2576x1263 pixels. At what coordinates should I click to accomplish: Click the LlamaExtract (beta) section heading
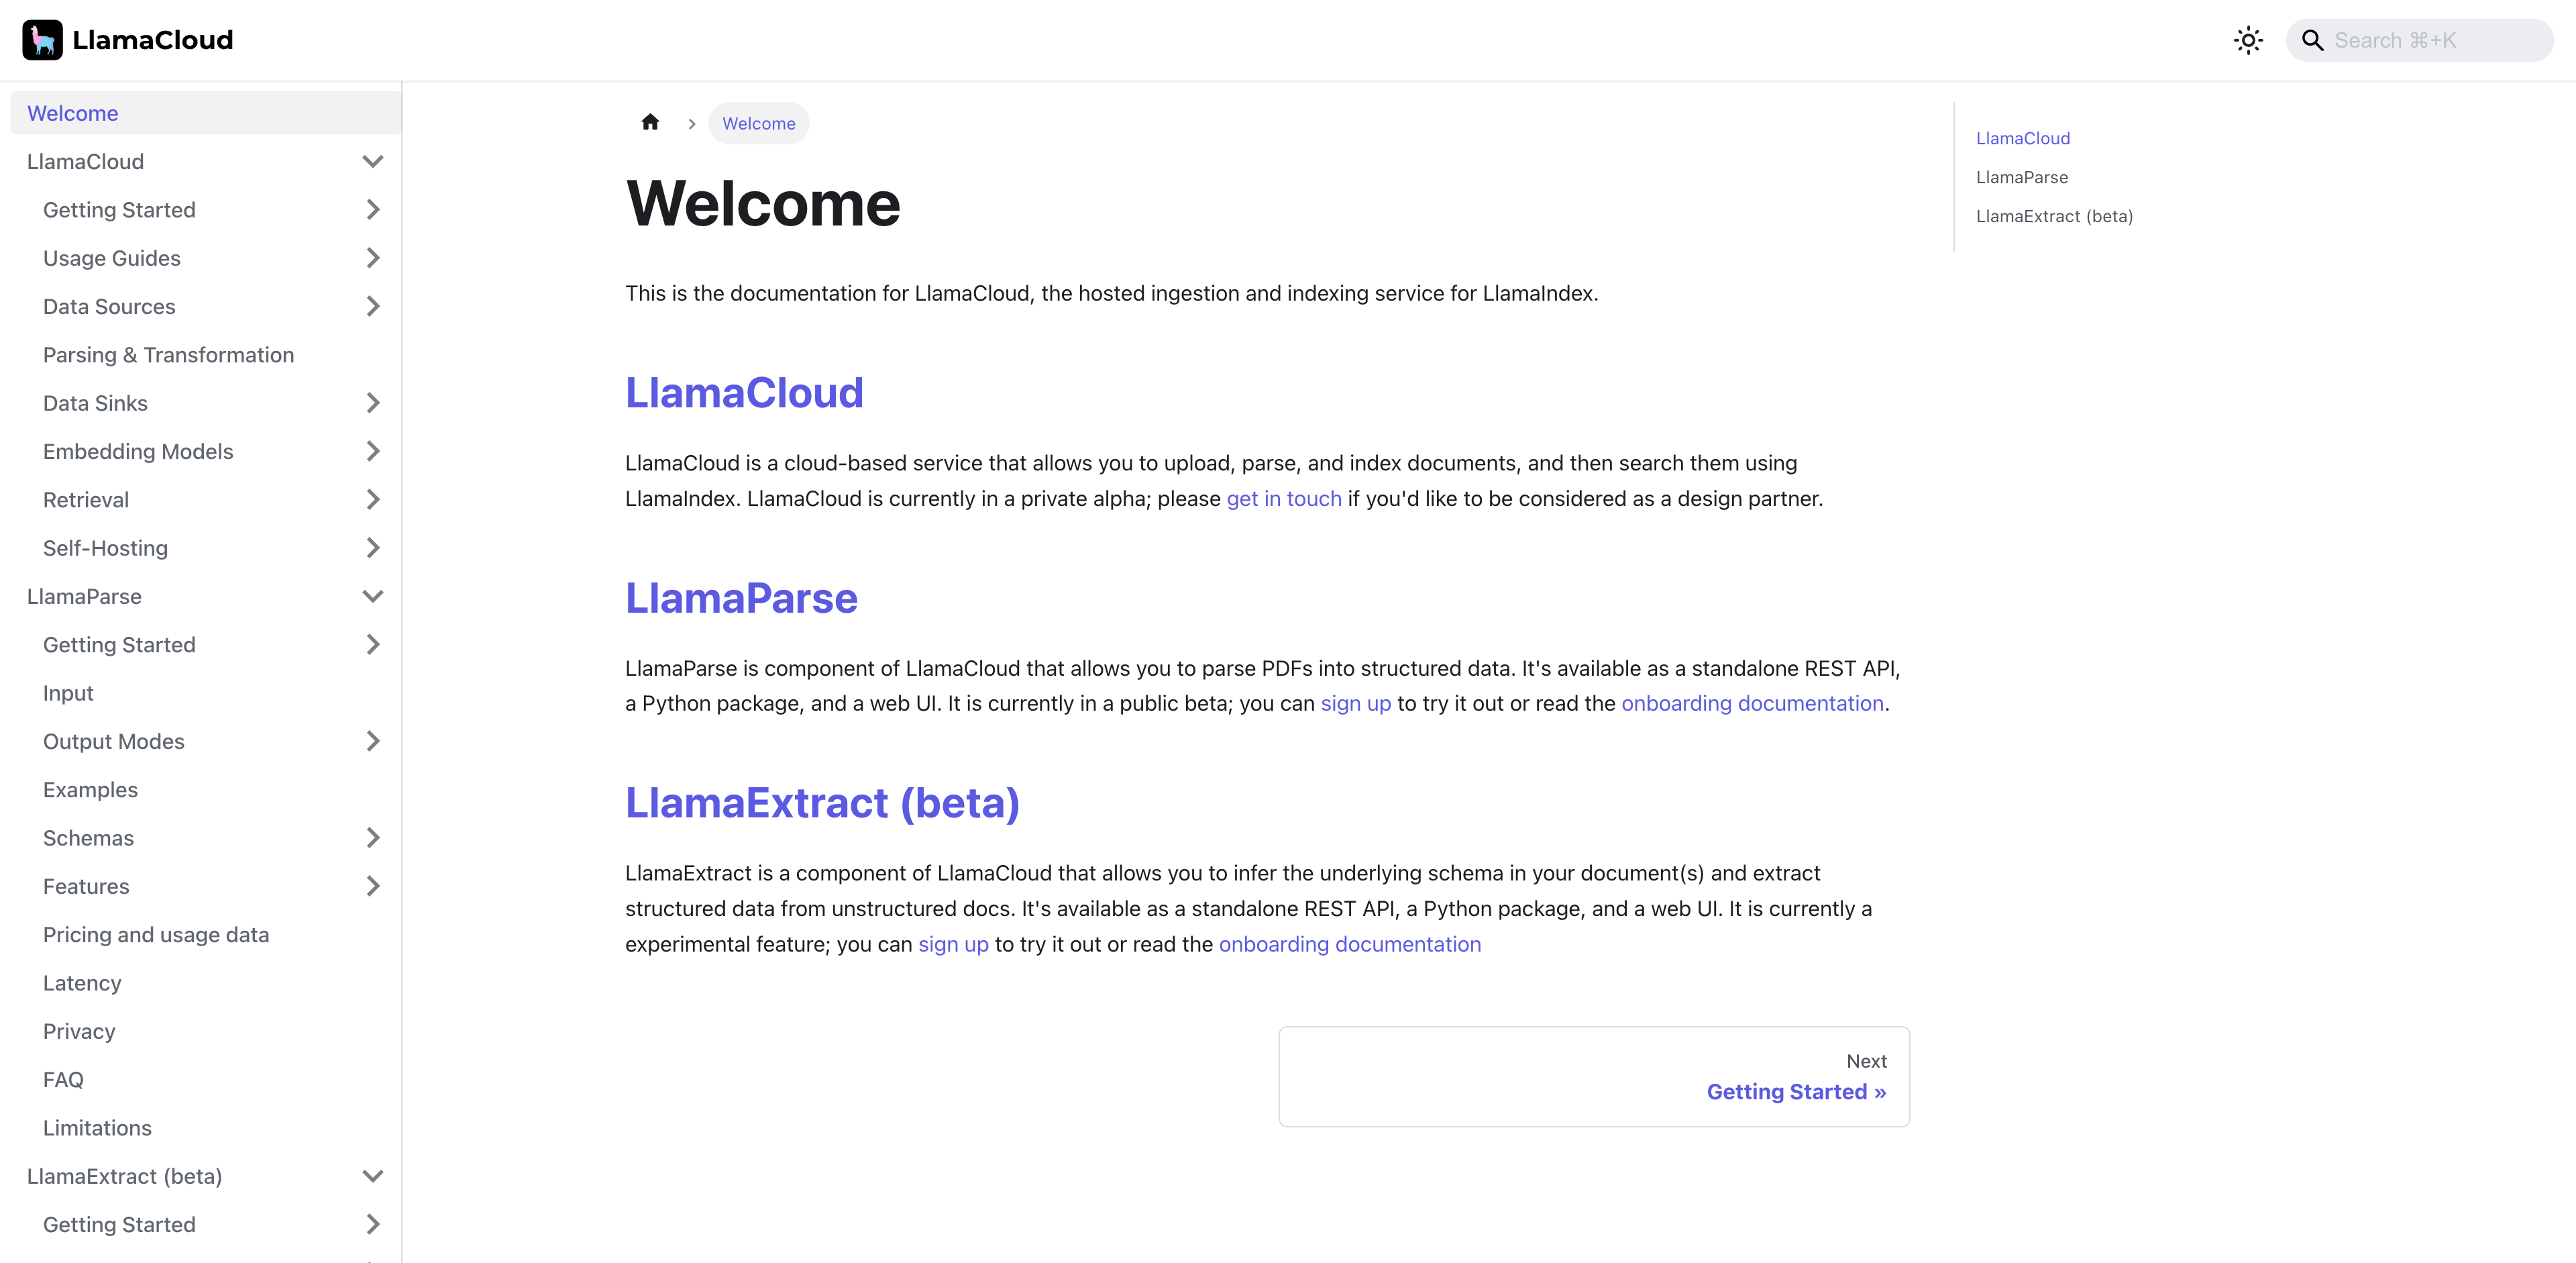click(822, 803)
